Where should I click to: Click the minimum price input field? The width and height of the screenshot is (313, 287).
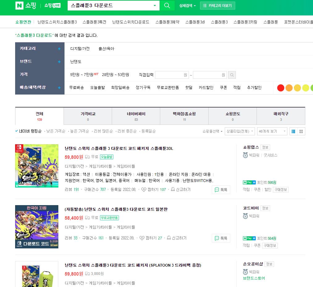[x=172, y=75]
